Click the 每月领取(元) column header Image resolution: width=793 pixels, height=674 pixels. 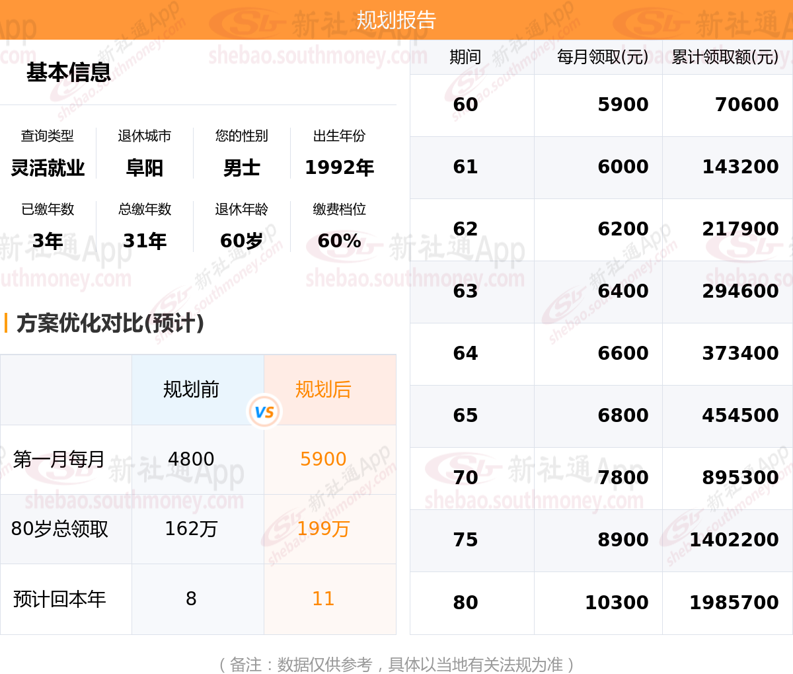coord(603,57)
